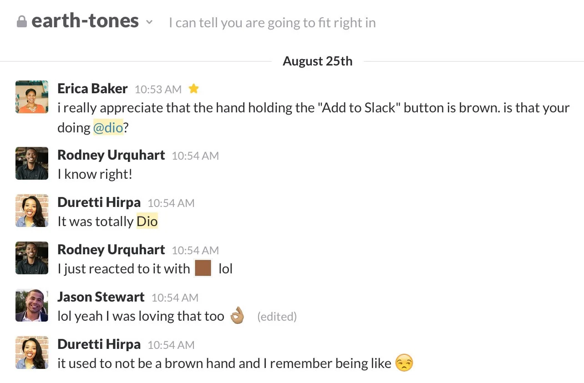Click the brown square emoji in Rodney's message
This screenshot has width=584, height=383.
[x=203, y=268]
